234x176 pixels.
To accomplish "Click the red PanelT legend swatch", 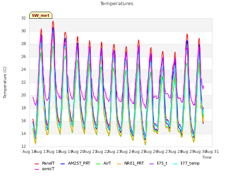I will click(x=37, y=164).
